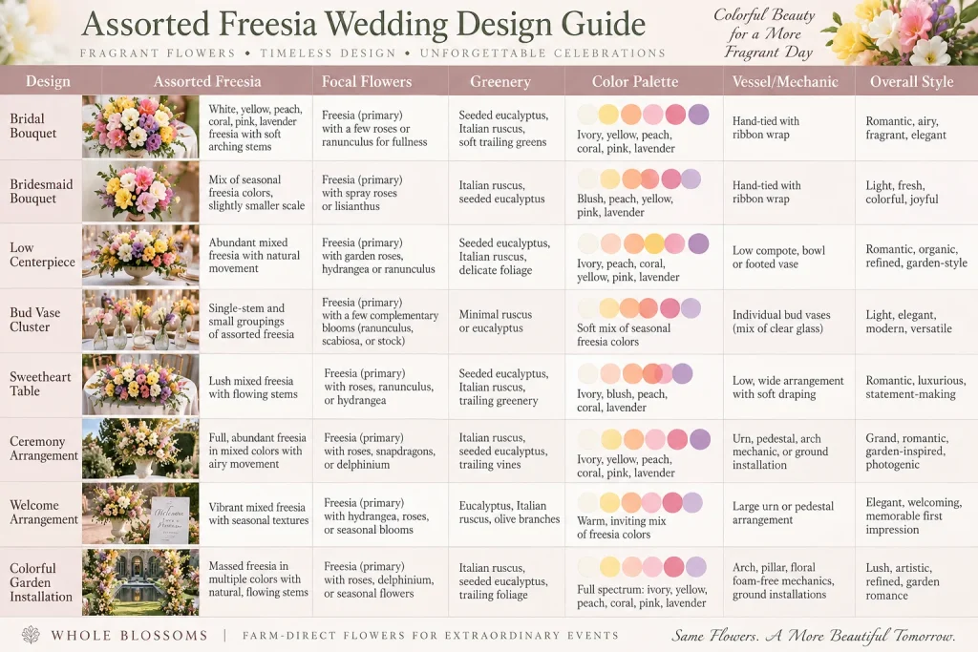Select the Bud Vase Cluster image
978x652 pixels.
click(x=140, y=321)
